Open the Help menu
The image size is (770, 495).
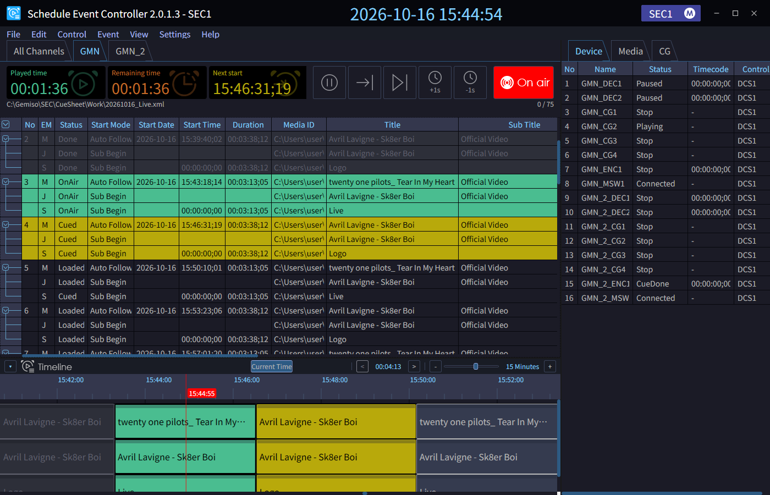211,34
